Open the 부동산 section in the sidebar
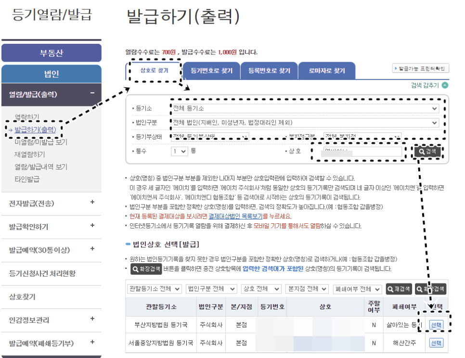Screen dimensions: 465x358 (x=52, y=52)
